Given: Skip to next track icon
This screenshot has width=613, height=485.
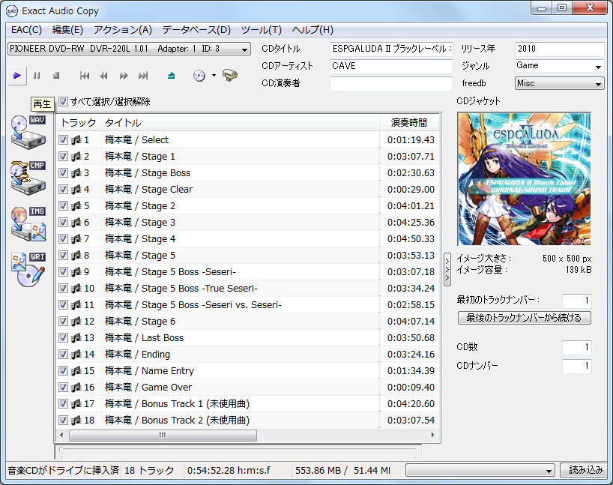Looking at the screenshot, I should (143, 76).
